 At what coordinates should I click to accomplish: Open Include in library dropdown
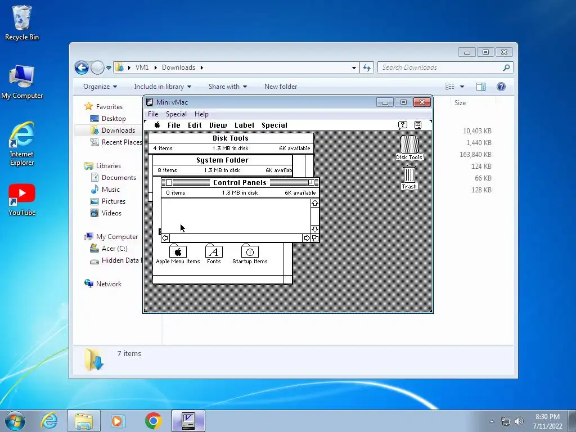pos(163,86)
